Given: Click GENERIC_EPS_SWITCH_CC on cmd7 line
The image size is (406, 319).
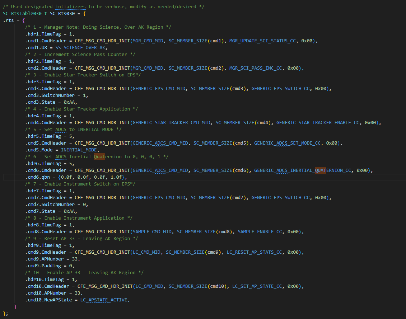Looking at the screenshot, I should (280, 198).
